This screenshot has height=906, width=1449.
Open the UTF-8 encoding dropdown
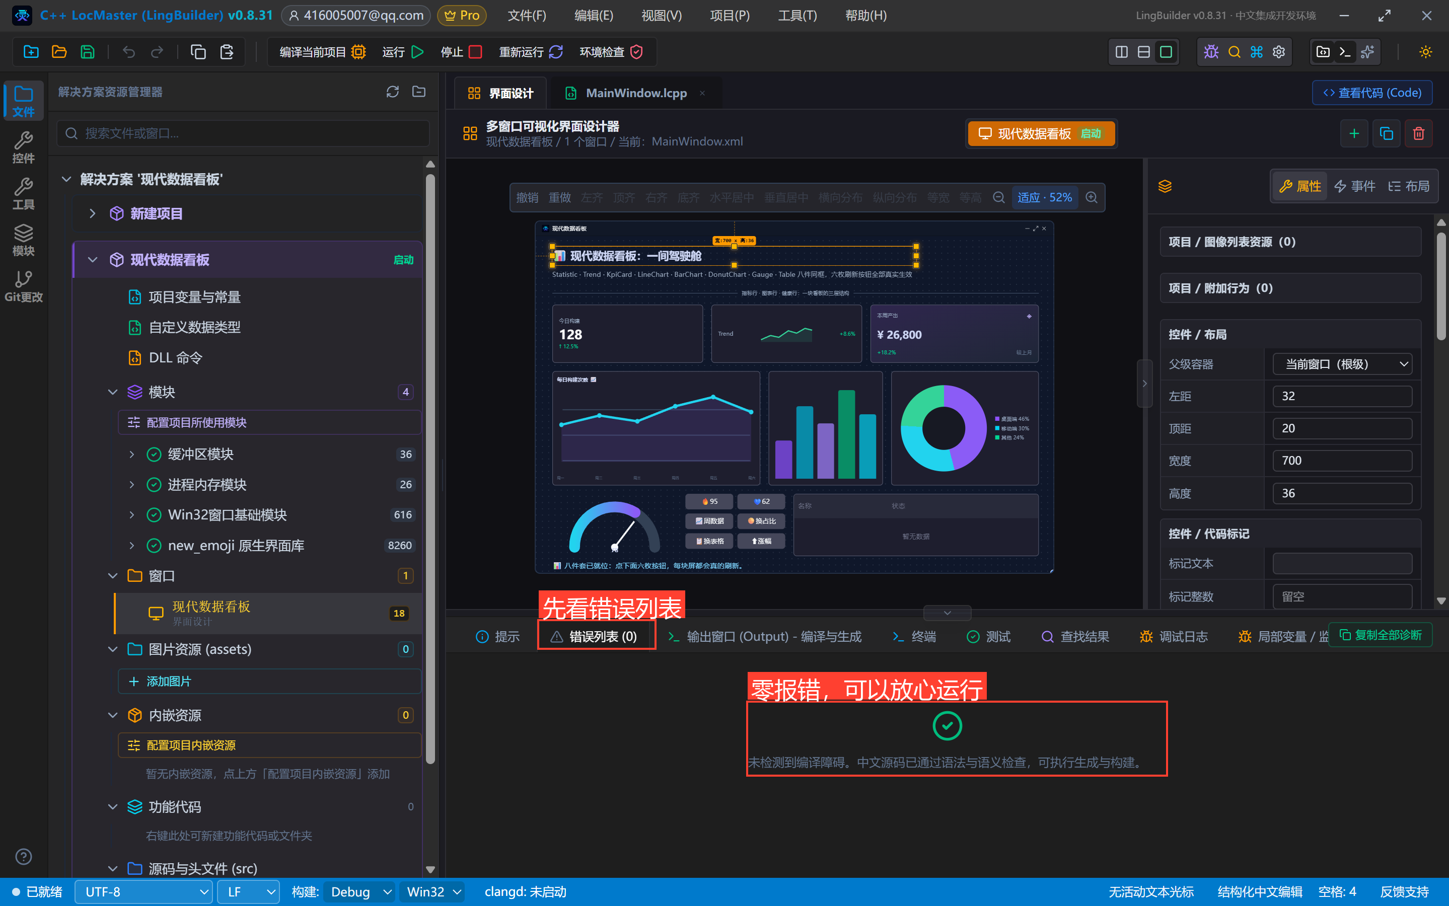(x=144, y=892)
